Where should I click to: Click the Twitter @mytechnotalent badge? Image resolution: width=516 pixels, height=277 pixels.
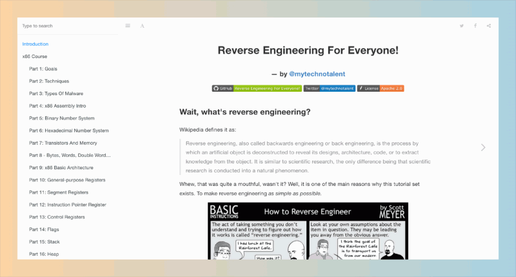pyautogui.click(x=330, y=88)
